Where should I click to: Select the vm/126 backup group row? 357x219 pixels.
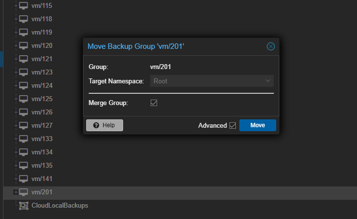point(42,112)
